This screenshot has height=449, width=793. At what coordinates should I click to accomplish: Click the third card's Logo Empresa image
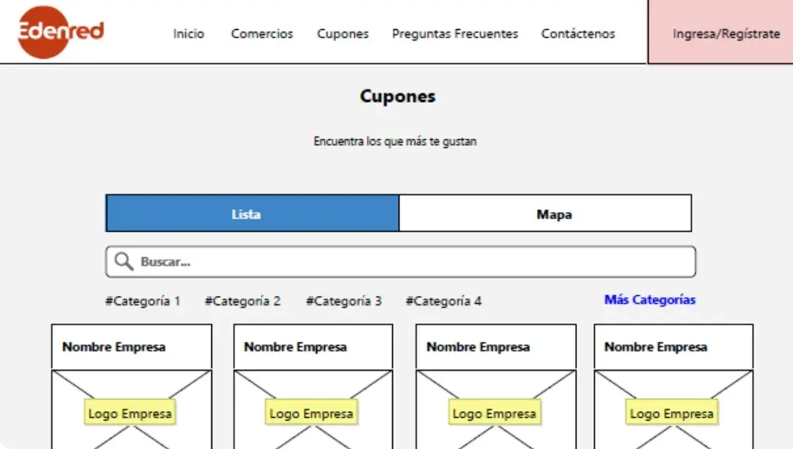click(495, 413)
